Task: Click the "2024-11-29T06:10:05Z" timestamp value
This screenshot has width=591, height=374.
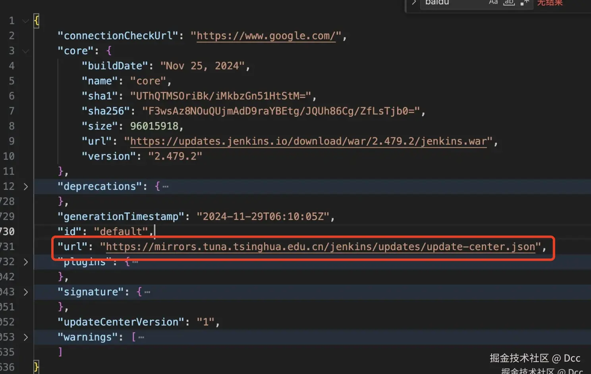Action: click(263, 217)
